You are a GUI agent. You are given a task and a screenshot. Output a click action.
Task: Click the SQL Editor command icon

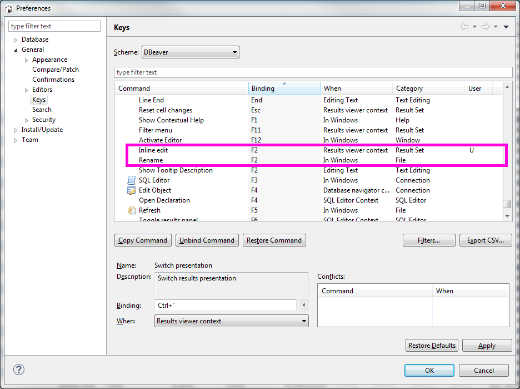click(x=132, y=180)
